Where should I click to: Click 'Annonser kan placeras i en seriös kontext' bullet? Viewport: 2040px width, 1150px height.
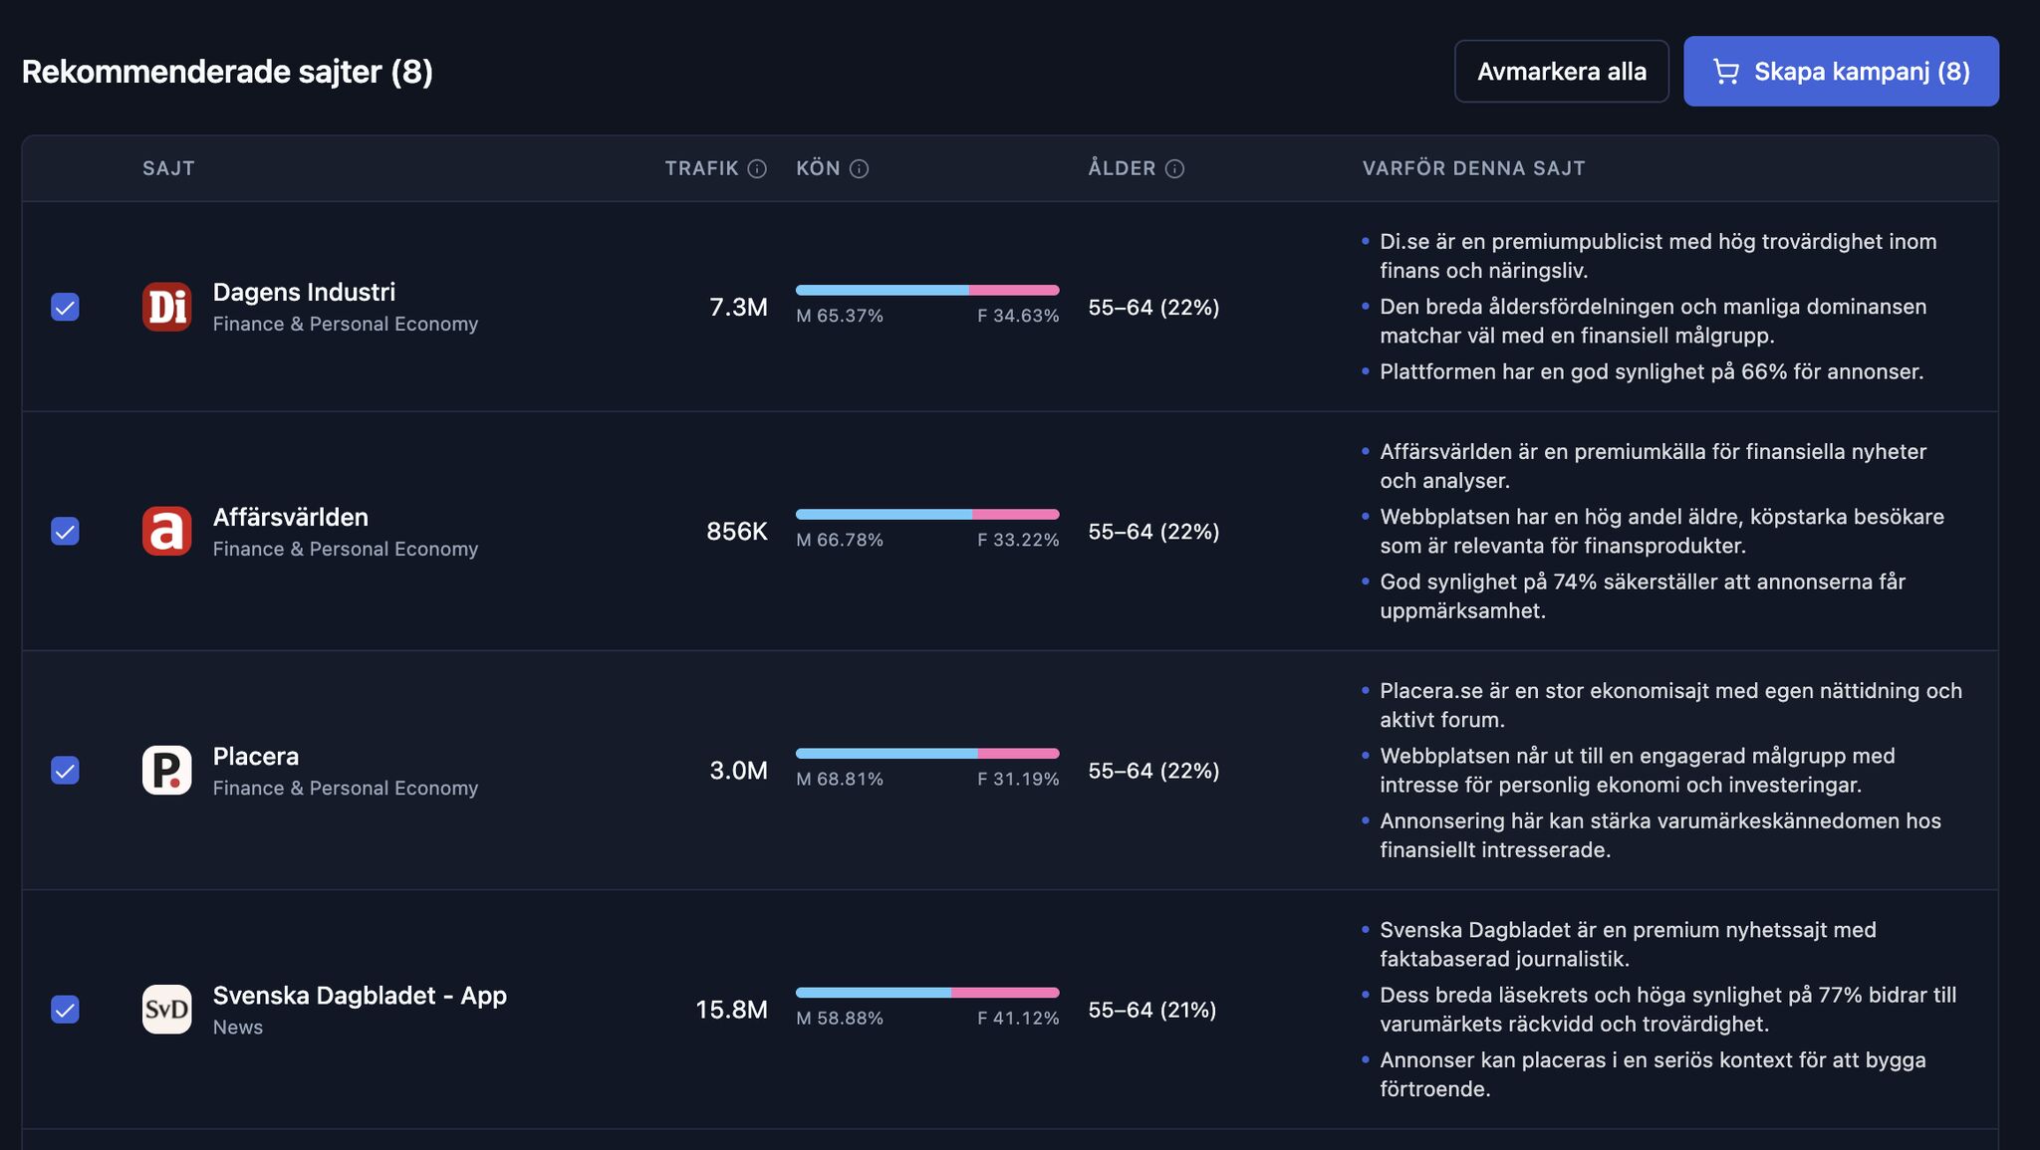1653,1074
